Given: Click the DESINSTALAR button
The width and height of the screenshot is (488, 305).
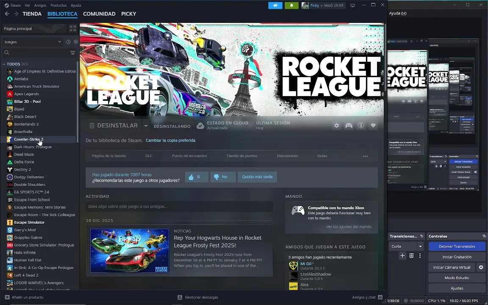Looking at the screenshot, I should 114,125.
